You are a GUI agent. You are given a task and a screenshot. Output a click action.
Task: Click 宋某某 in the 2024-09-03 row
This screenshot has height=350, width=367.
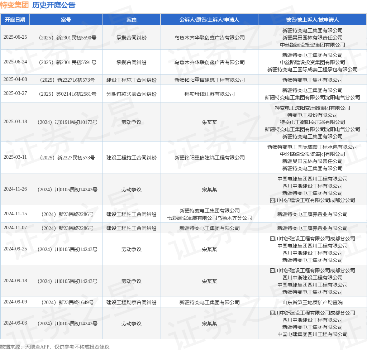[x=209, y=324]
